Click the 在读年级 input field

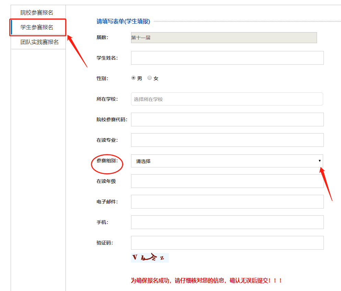click(227, 181)
